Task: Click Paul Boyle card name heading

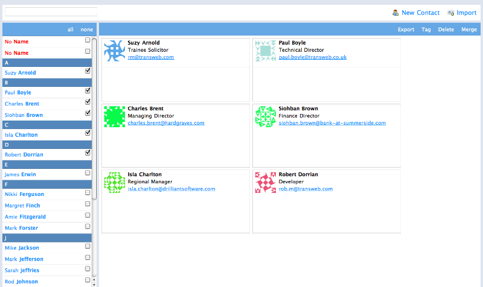Action: click(292, 43)
